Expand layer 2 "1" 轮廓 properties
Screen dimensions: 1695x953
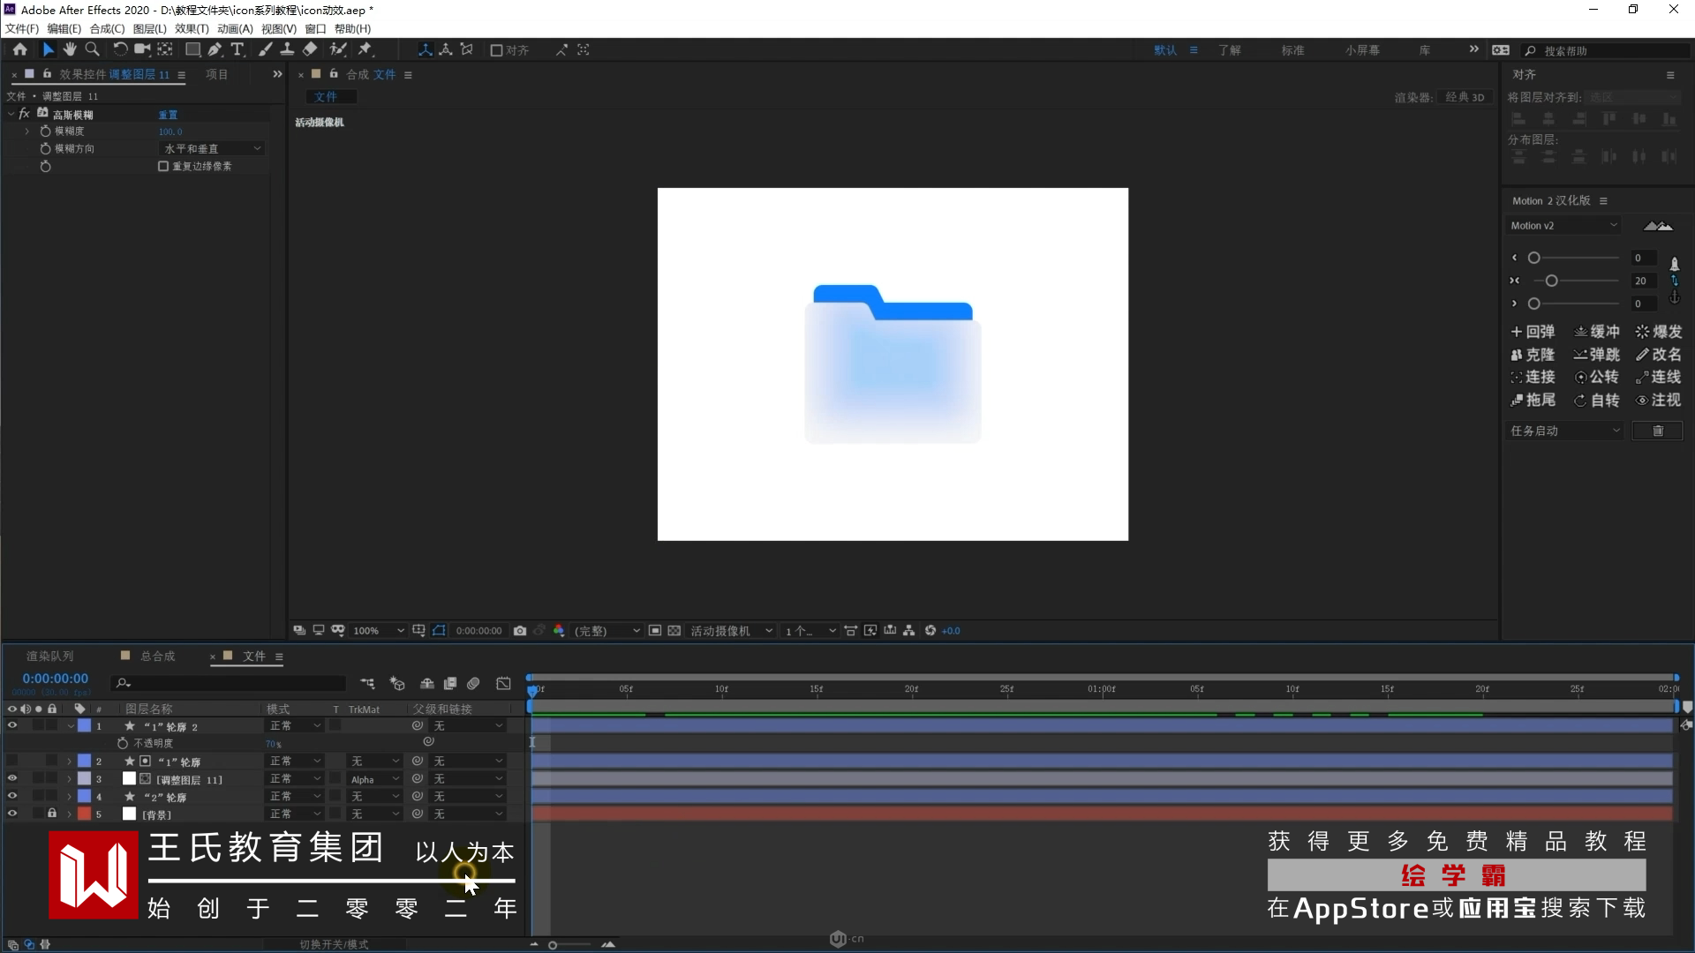click(x=69, y=762)
